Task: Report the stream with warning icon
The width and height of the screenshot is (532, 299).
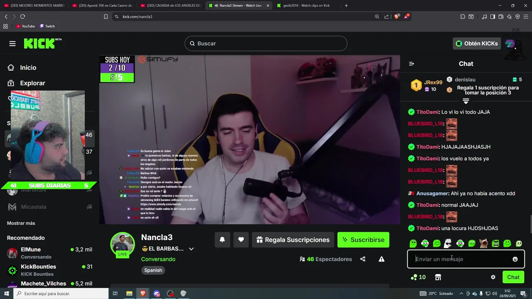Action: pyautogui.click(x=382, y=259)
